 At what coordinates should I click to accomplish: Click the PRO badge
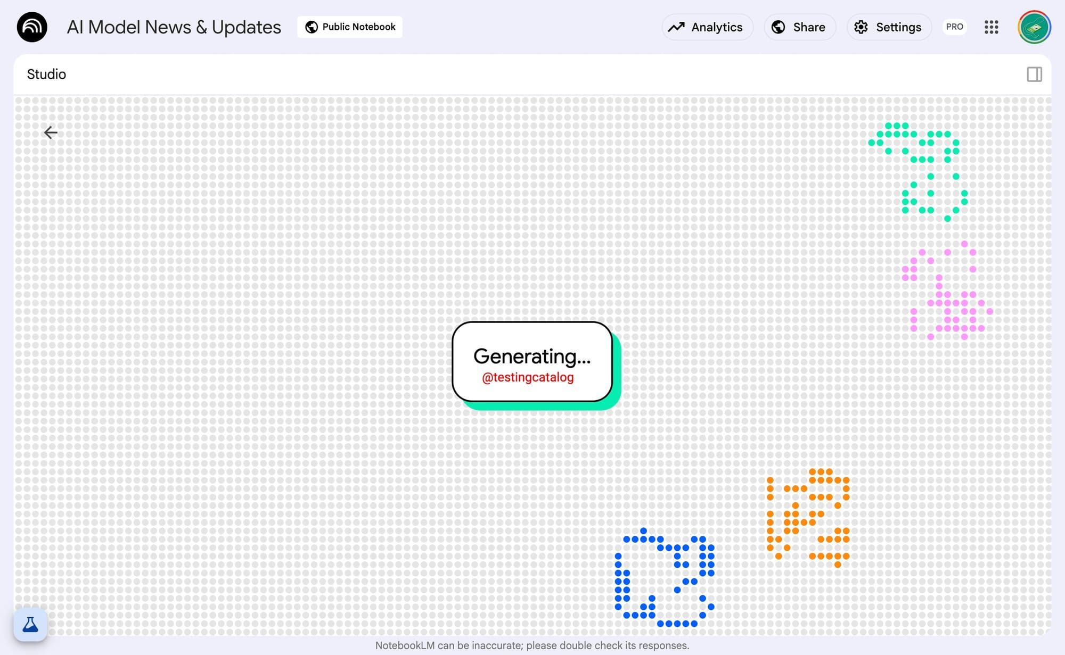tap(954, 27)
